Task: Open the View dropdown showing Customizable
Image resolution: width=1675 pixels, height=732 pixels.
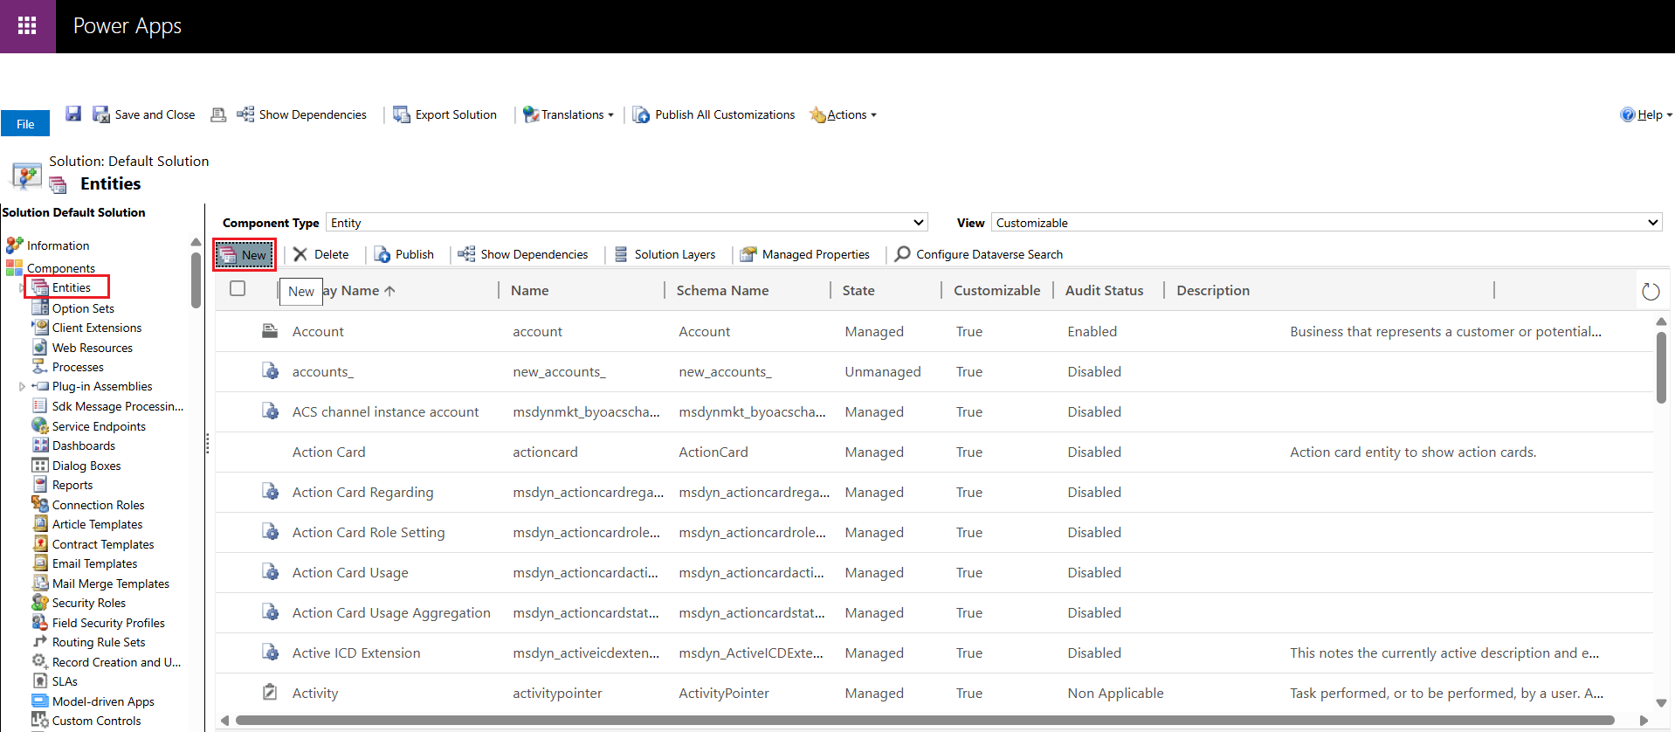Action: coord(1326,223)
